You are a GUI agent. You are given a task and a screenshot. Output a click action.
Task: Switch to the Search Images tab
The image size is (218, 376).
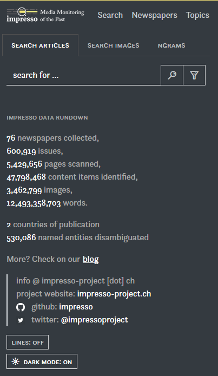[114, 45]
